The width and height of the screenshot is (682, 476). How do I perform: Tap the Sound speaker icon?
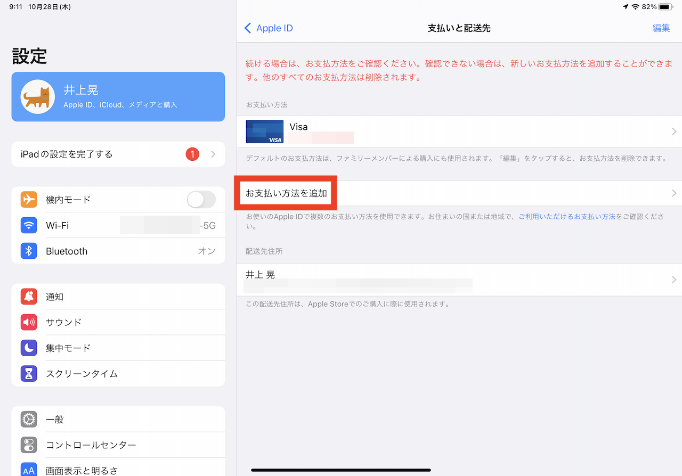click(x=29, y=322)
